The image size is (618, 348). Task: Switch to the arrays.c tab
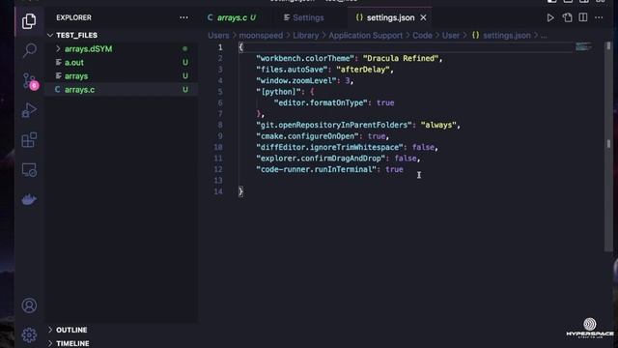(x=232, y=17)
